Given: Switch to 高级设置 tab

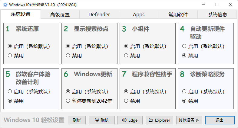Looking at the screenshot, I should point(60,14).
